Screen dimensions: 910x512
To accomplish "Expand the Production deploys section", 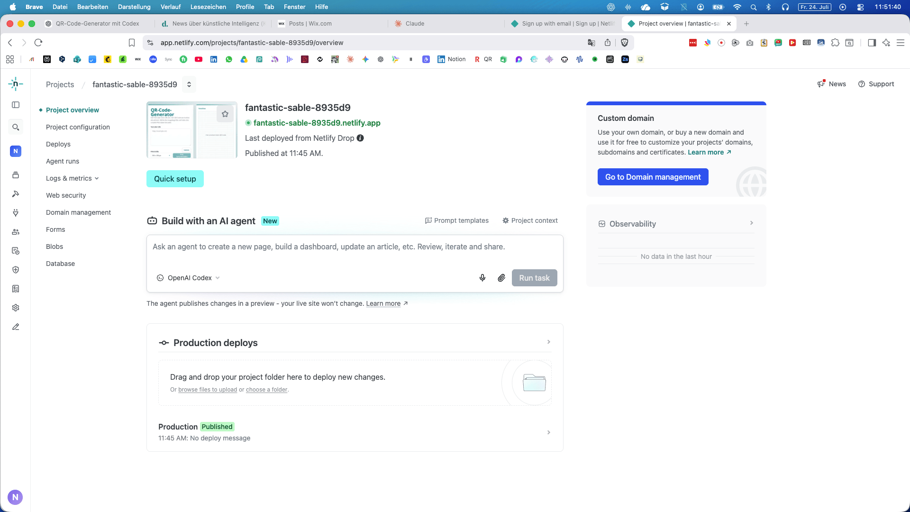I will coord(549,342).
